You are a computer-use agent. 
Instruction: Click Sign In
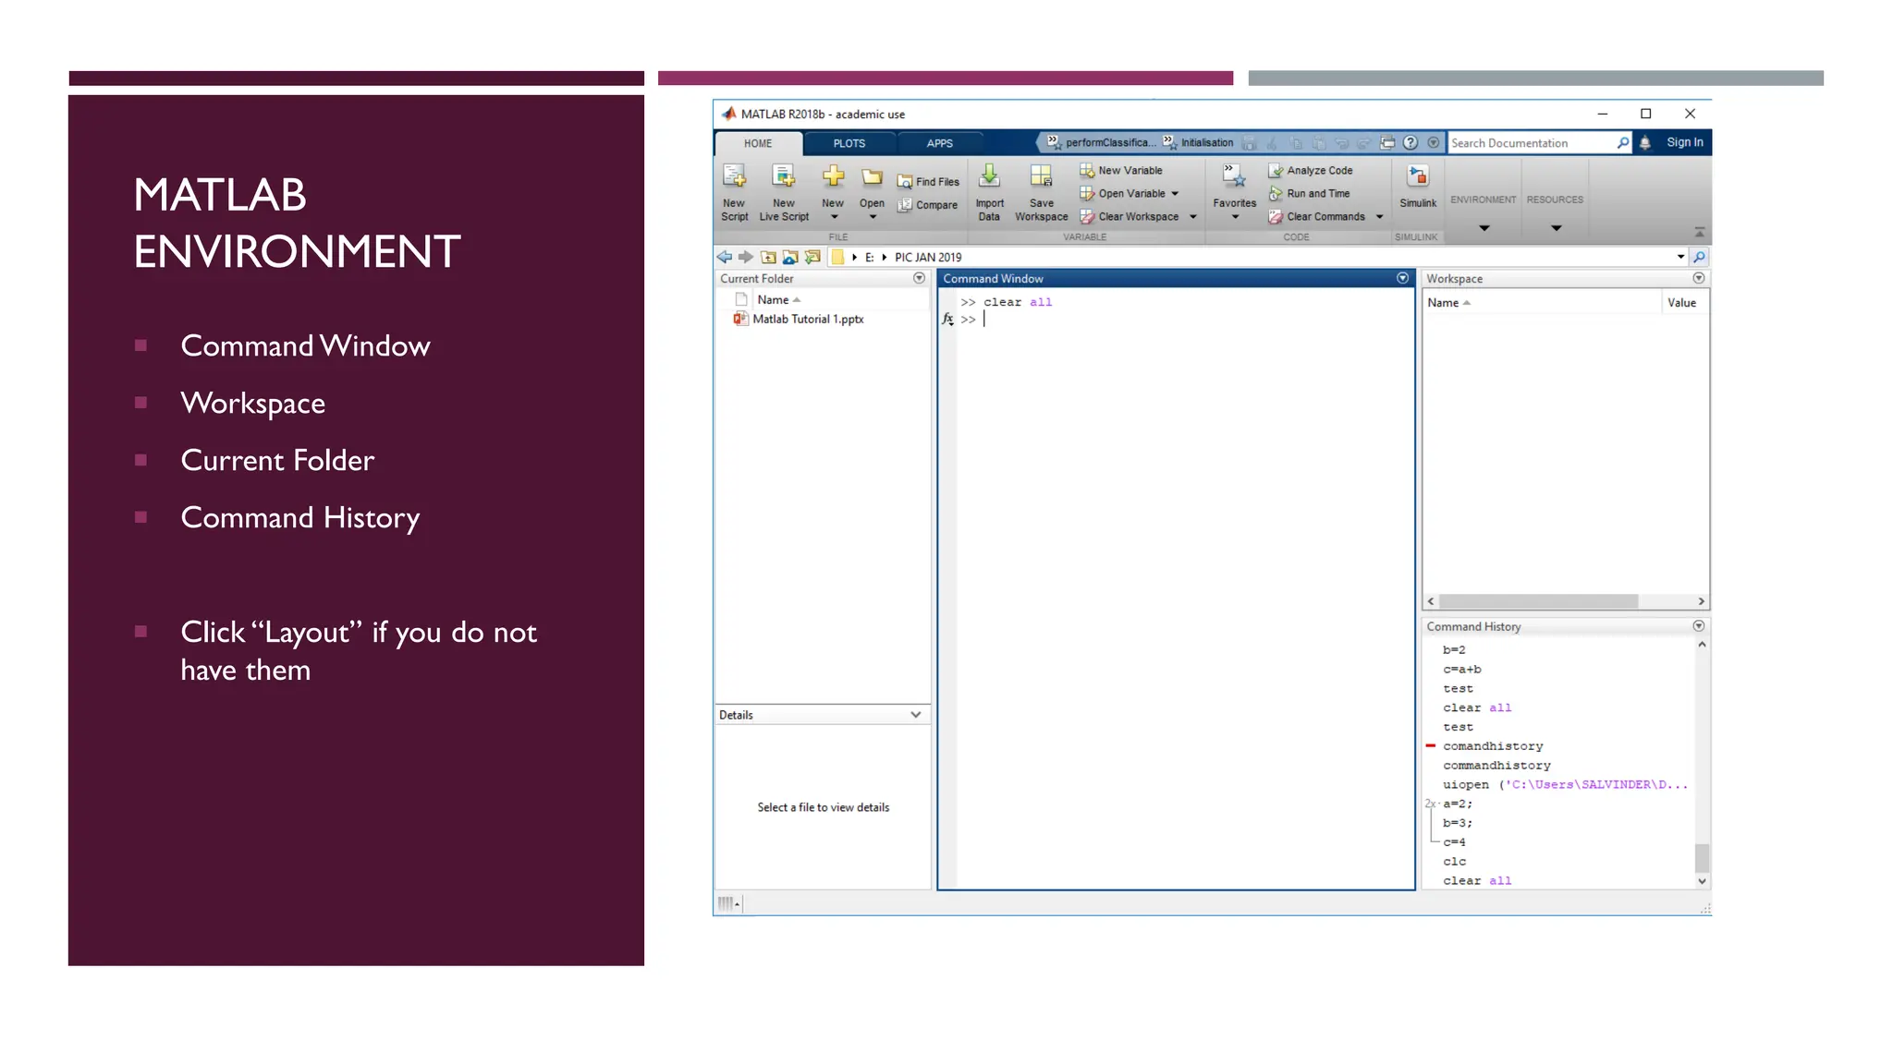tap(1684, 142)
